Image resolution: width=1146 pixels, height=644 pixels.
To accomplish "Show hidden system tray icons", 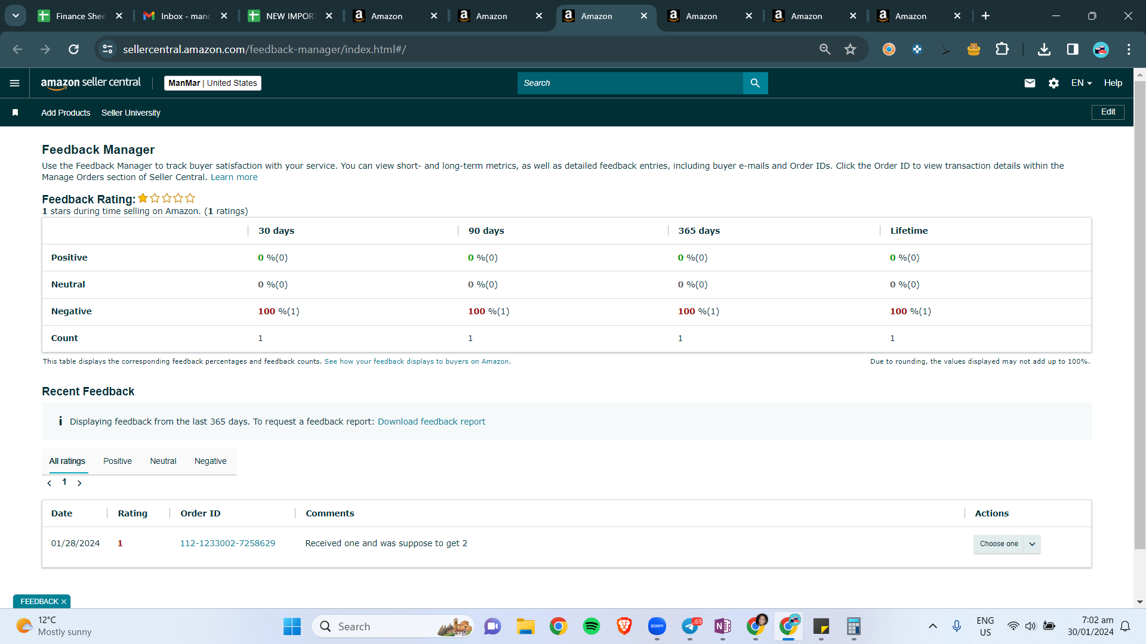I will click(x=932, y=626).
